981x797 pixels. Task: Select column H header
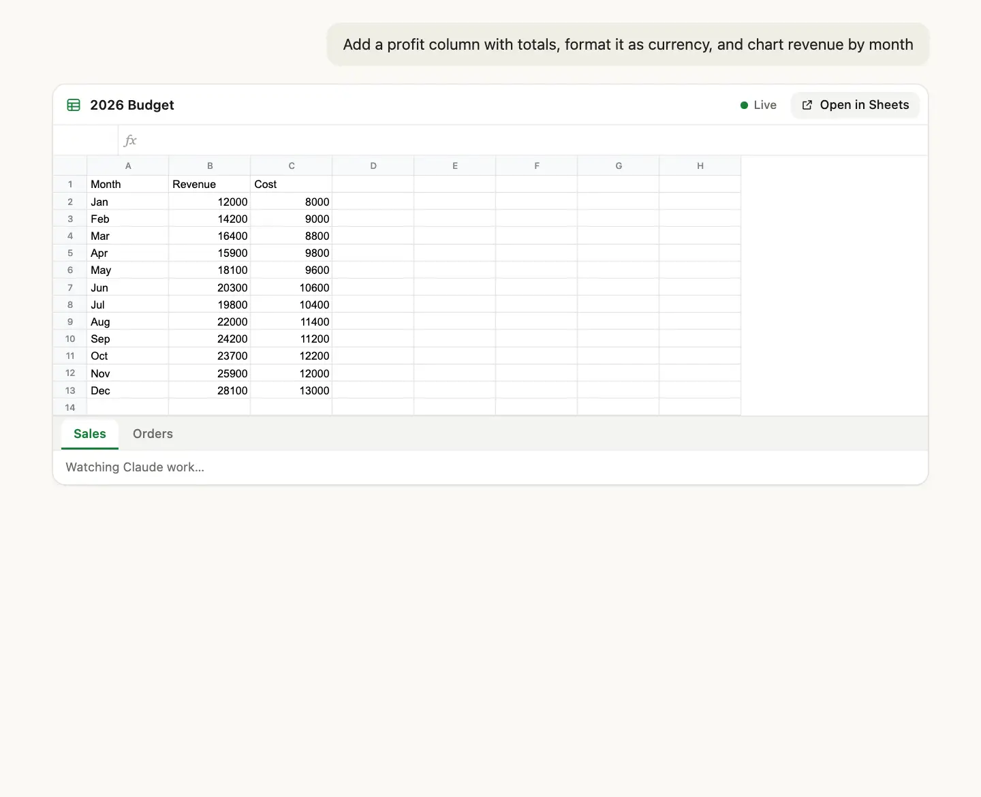(x=700, y=166)
